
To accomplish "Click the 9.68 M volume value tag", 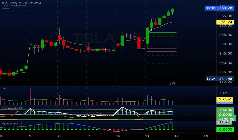I will [225, 99].
